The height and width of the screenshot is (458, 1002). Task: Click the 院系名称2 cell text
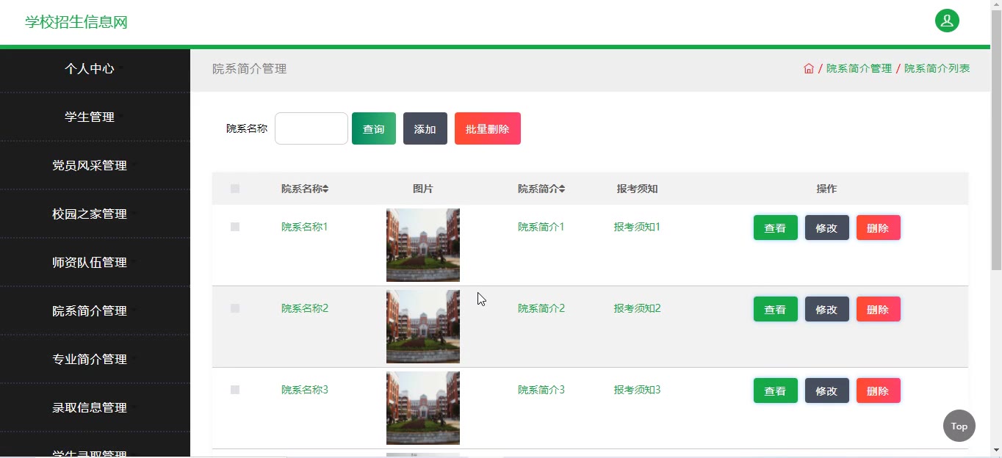click(305, 308)
